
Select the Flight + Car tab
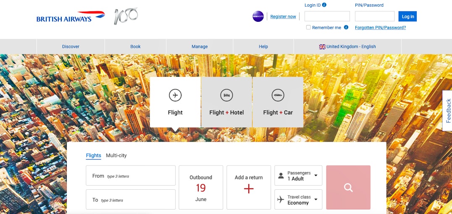click(278, 102)
